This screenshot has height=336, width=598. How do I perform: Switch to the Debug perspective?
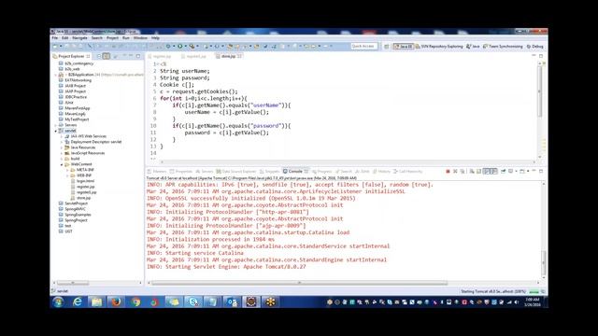tap(534, 47)
